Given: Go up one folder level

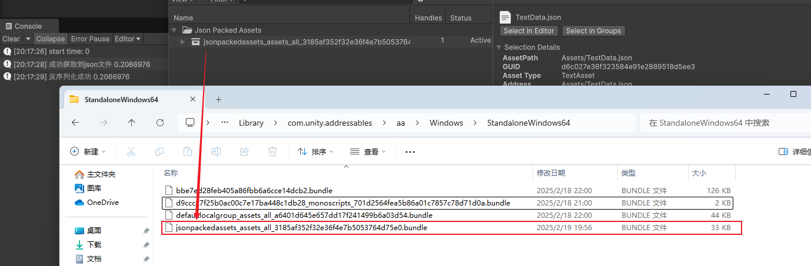Looking at the screenshot, I should coord(131,123).
